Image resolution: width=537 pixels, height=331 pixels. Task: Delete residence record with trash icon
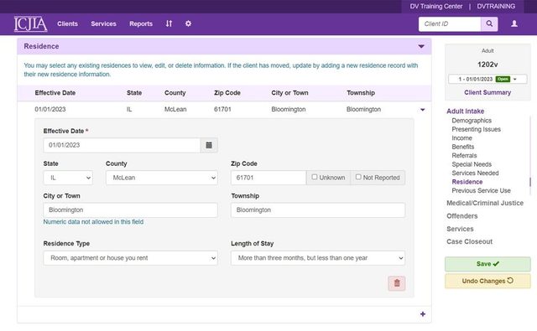(397, 283)
